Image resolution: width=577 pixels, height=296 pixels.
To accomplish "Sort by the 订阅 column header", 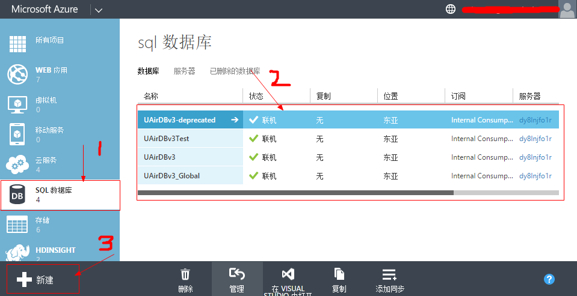I will pyautogui.click(x=458, y=96).
